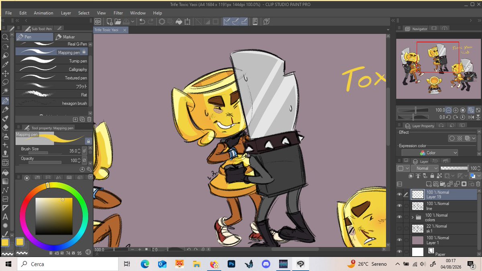Open Clip Studio support help icon
Screen dimensions: 482x271
(x=266, y=21)
